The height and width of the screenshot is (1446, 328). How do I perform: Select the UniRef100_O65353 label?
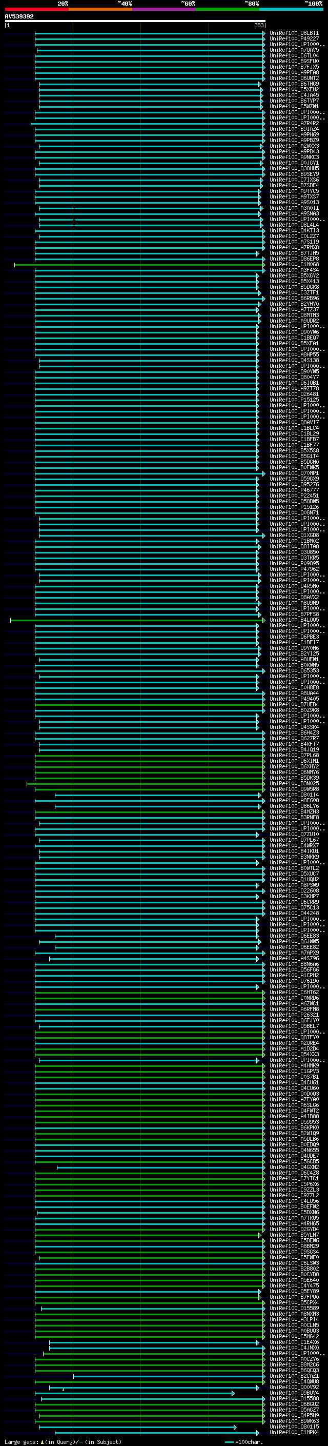pos(294,671)
